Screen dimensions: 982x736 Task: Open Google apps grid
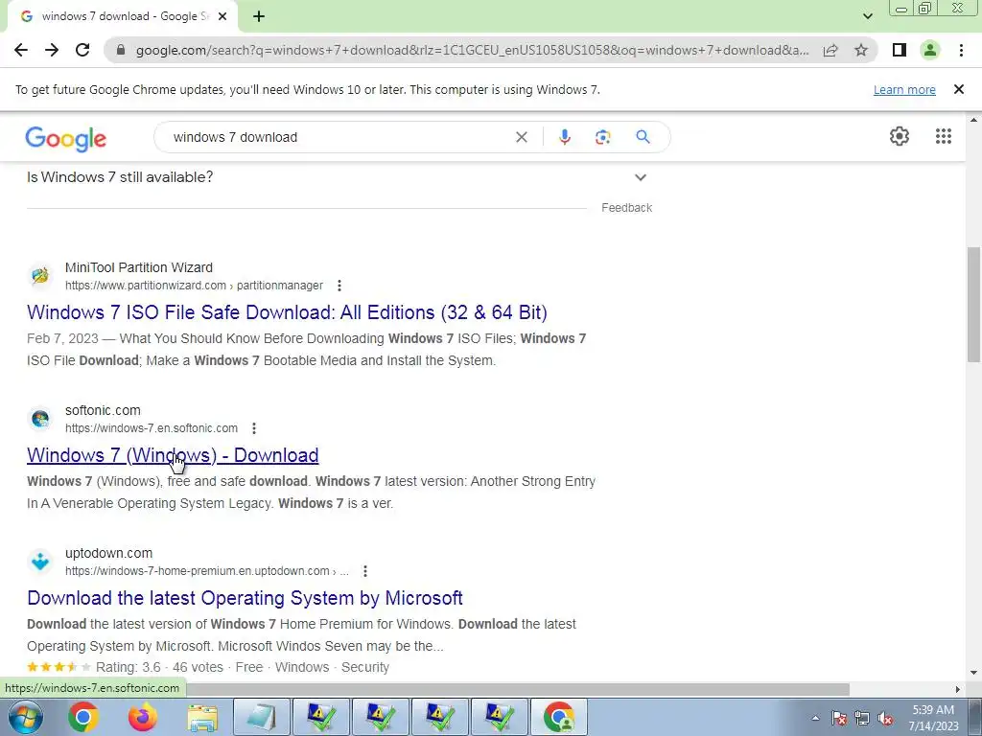(x=944, y=136)
